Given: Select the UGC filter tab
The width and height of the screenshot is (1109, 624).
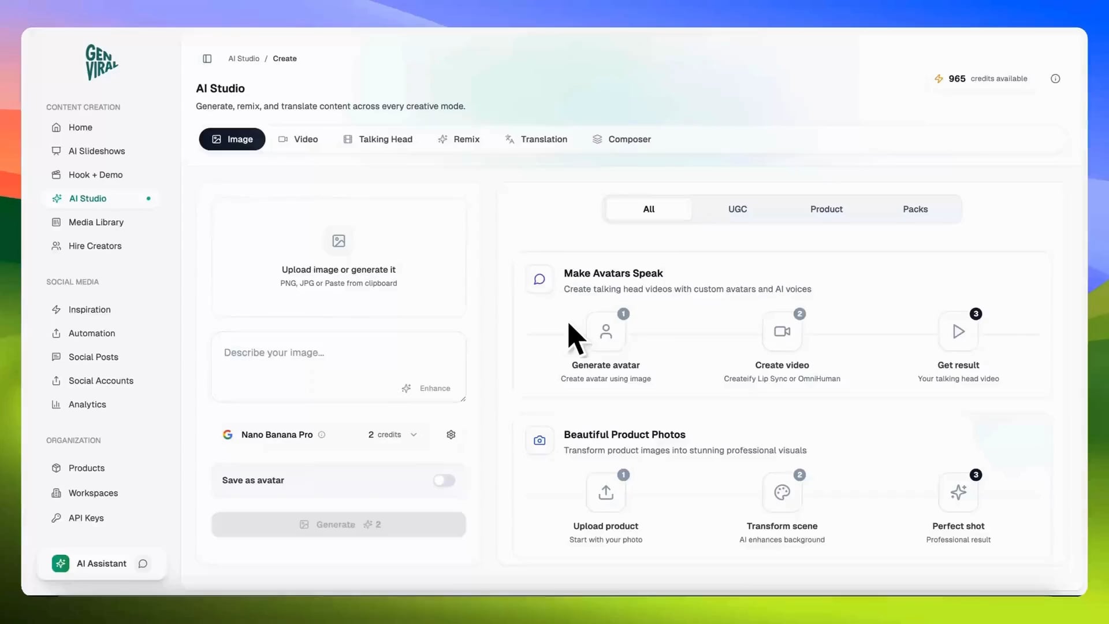Looking at the screenshot, I should click(x=738, y=209).
